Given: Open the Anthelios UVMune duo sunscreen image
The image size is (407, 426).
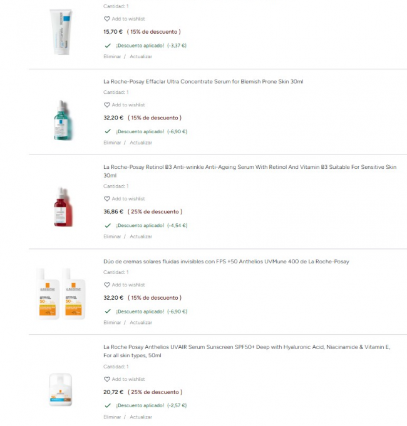Looking at the screenshot, I should click(x=62, y=293).
